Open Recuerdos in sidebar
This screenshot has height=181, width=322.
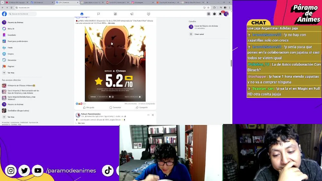[9, 60]
